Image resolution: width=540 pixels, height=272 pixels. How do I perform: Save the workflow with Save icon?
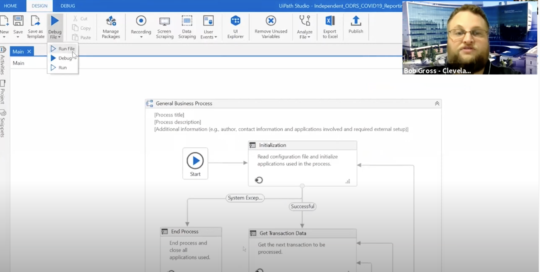point(18,21)
